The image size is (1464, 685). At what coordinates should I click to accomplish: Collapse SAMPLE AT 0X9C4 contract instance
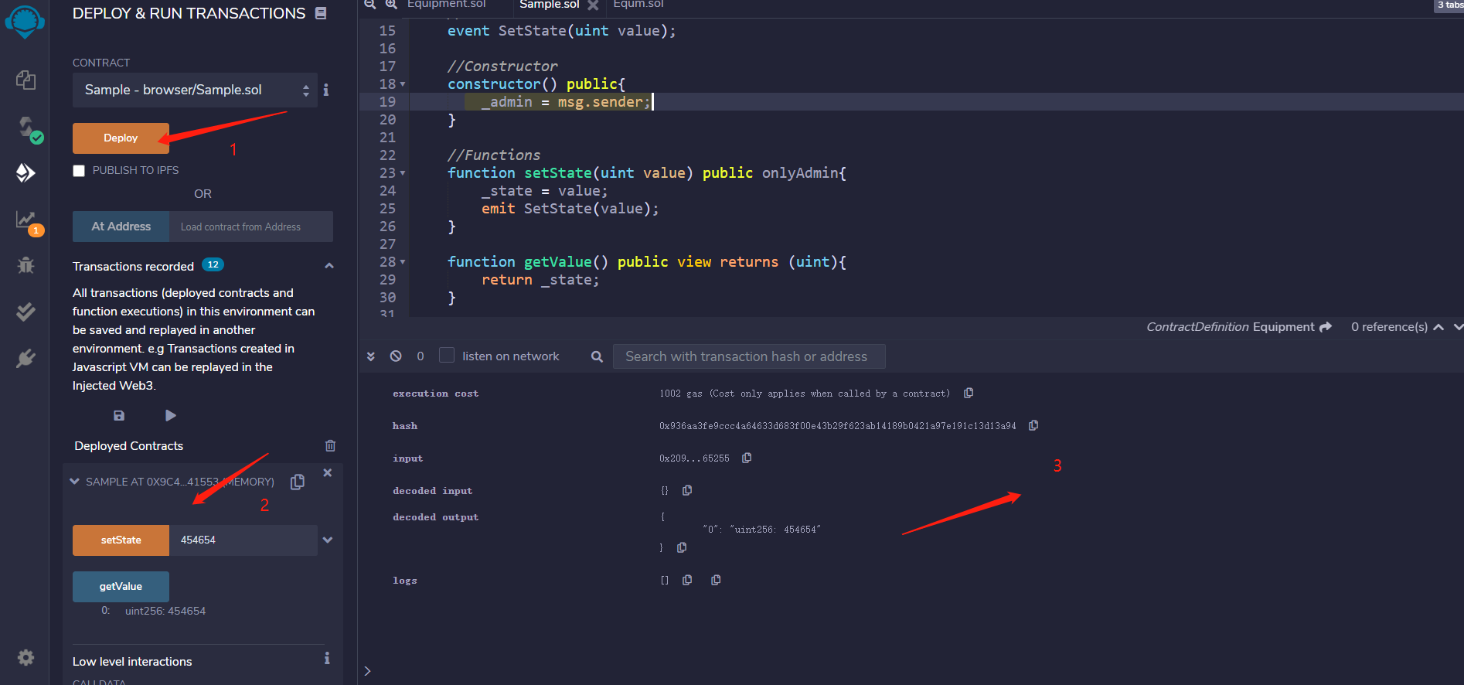point(75,481)
